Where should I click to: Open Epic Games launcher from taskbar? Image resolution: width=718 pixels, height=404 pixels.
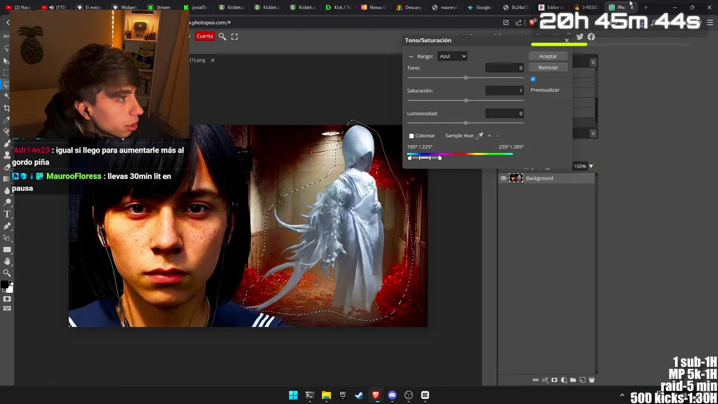pyautogui.click(x=343, y=395)
